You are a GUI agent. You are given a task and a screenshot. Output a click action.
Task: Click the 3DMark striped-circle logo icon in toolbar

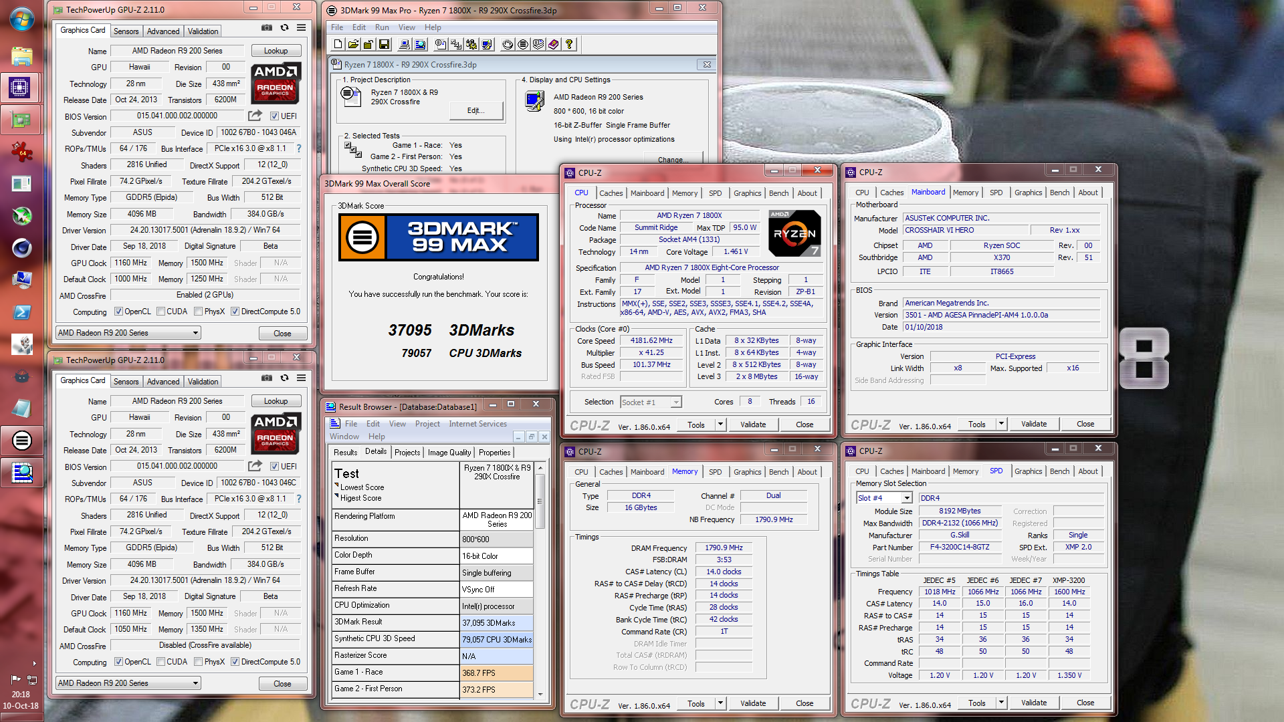pyautogui.click(x=523, y=44)
